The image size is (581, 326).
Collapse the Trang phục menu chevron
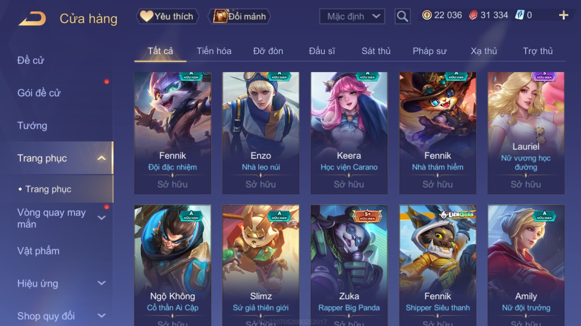(x=101, y=158)
